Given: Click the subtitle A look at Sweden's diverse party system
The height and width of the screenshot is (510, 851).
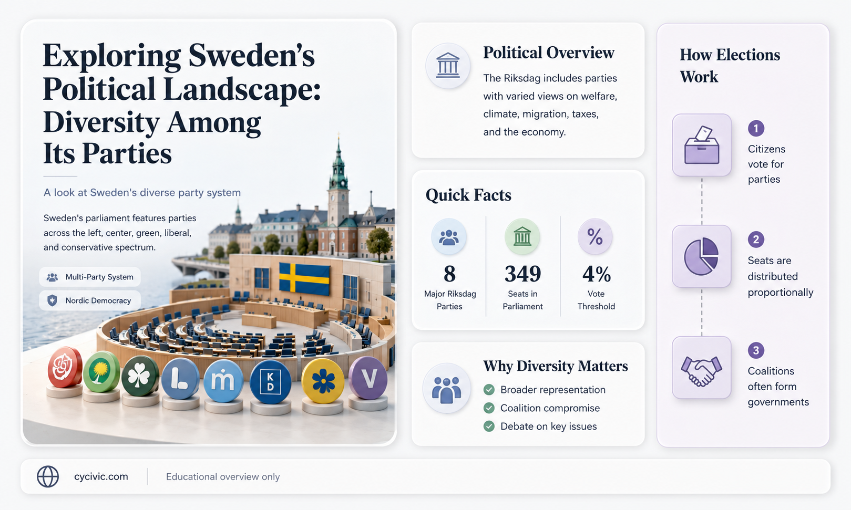Looking at the screenshot, I should point(142,192).
